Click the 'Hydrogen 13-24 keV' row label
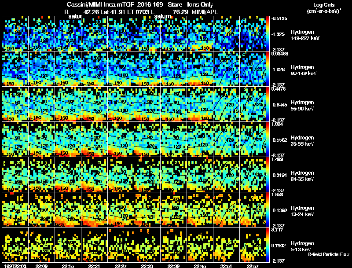 click(x=302, y=211)
